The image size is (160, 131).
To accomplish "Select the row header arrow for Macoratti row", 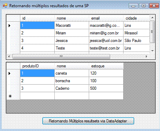I will tap(13, 25).
